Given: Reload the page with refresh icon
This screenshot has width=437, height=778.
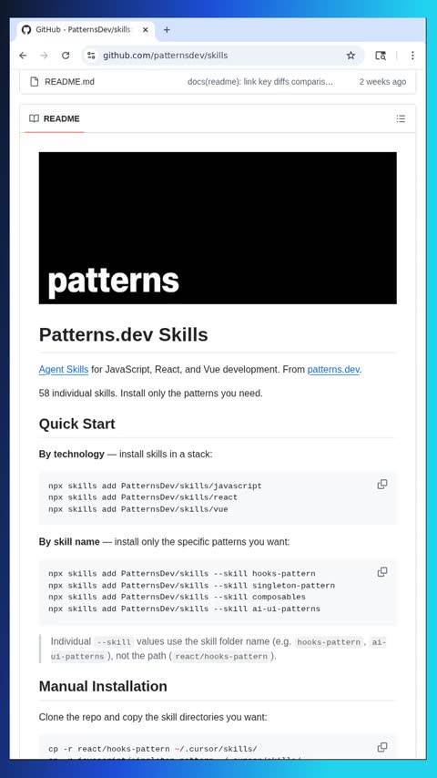Looking at the screenshot, I should (x=66, y=56).
